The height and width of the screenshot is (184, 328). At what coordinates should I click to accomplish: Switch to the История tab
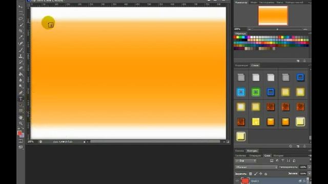278,155
